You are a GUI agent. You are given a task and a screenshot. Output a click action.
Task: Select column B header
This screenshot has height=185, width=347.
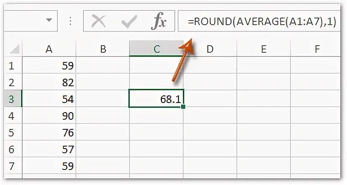pos(103,49)
